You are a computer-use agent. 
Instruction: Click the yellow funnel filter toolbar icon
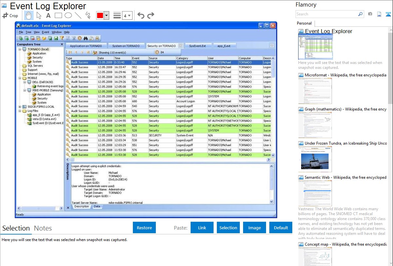point(62,38)
